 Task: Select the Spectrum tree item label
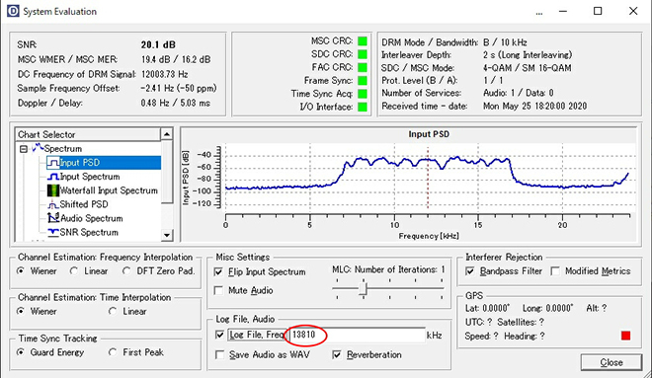(x=63, y=149)
